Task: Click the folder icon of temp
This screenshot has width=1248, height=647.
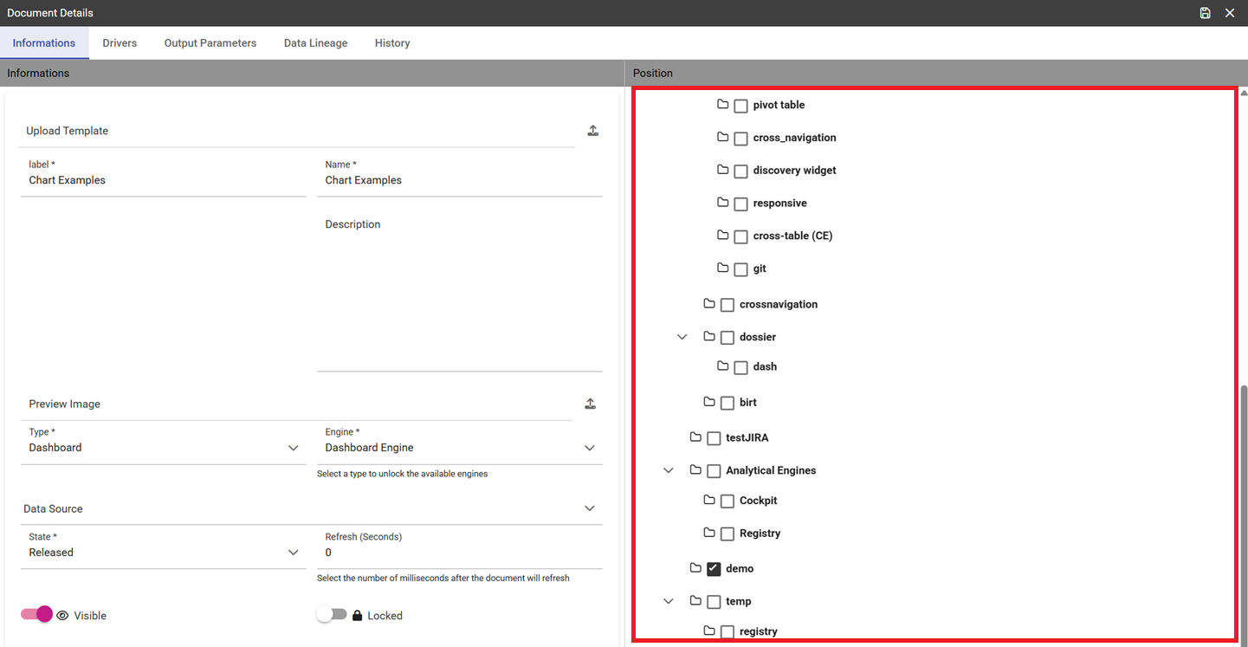Action: pyautogui.click(x=695, y=600)
